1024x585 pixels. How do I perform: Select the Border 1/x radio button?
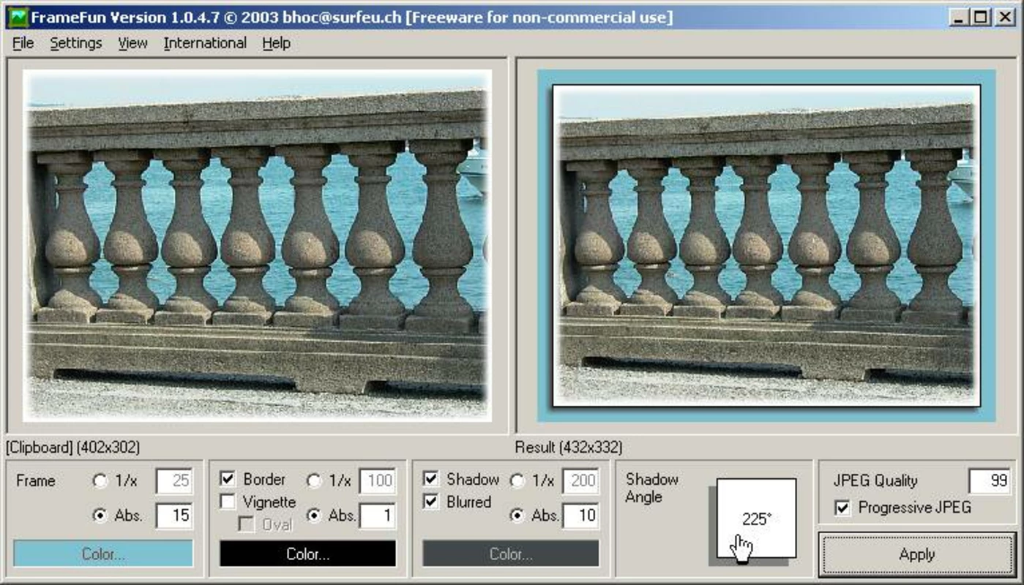tap(314, 480)
